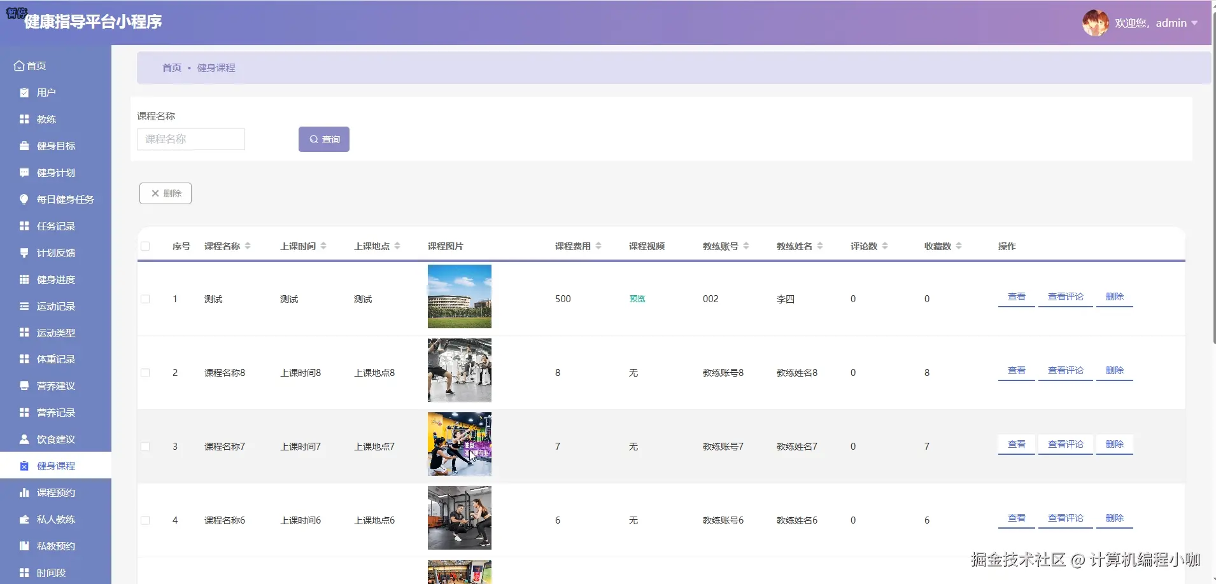This screenshot has width=1216, height=584.
Task: Delete the 课程名称7 course row
Action: pyautogui.click(x=1115, y=445)
